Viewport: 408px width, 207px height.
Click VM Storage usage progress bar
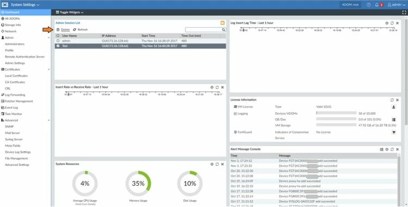tap(336, 125)
